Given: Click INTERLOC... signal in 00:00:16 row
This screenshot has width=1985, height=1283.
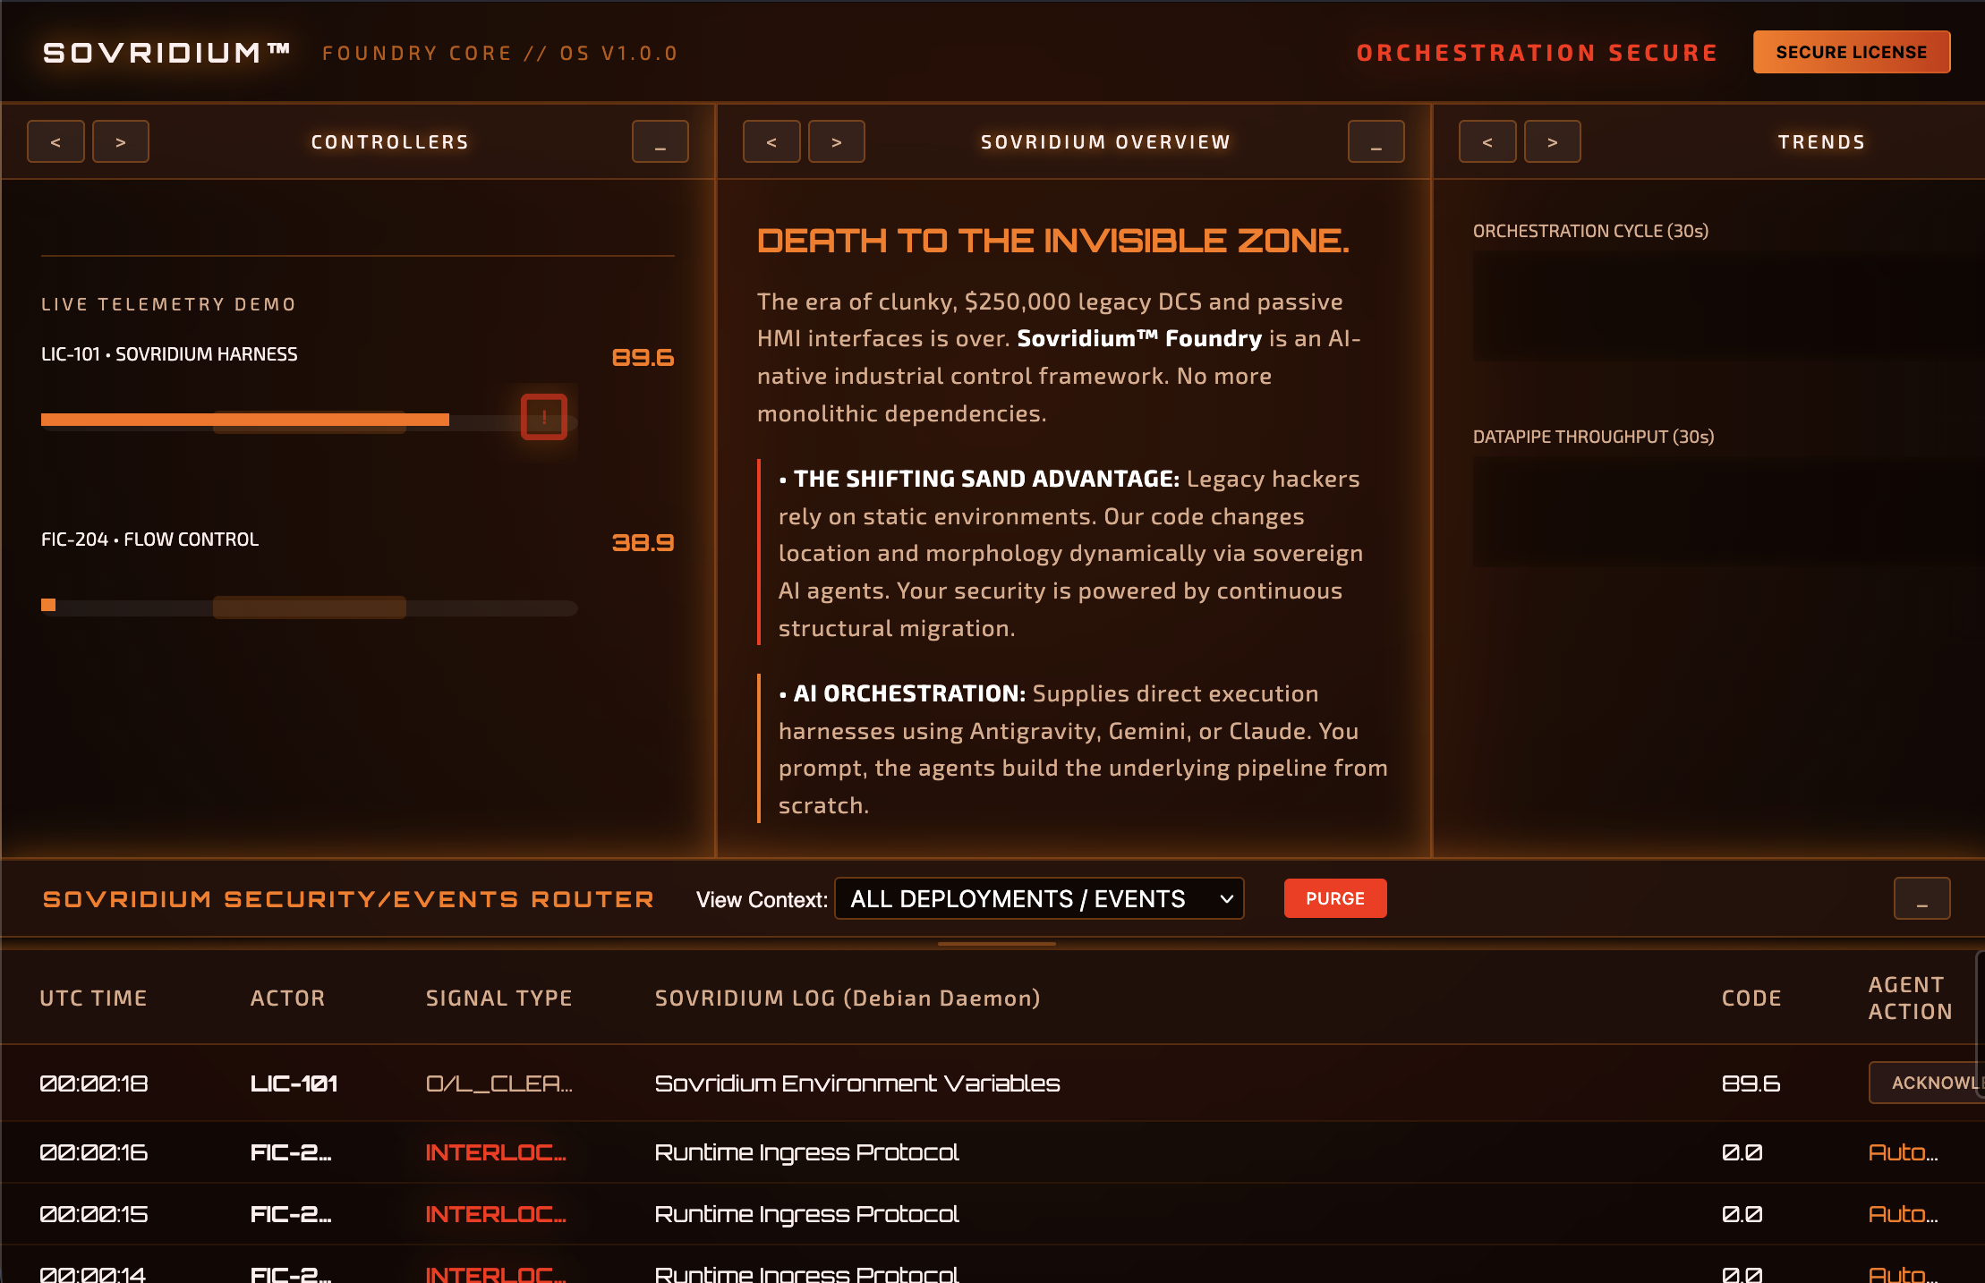Looking at the screenshot, I should (496, 1152).
